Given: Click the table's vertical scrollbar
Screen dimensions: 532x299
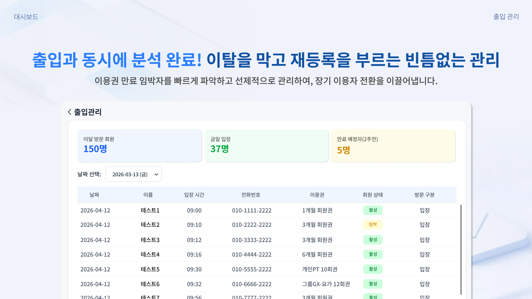Looking at the screenshot, I should tap(461, 250).
